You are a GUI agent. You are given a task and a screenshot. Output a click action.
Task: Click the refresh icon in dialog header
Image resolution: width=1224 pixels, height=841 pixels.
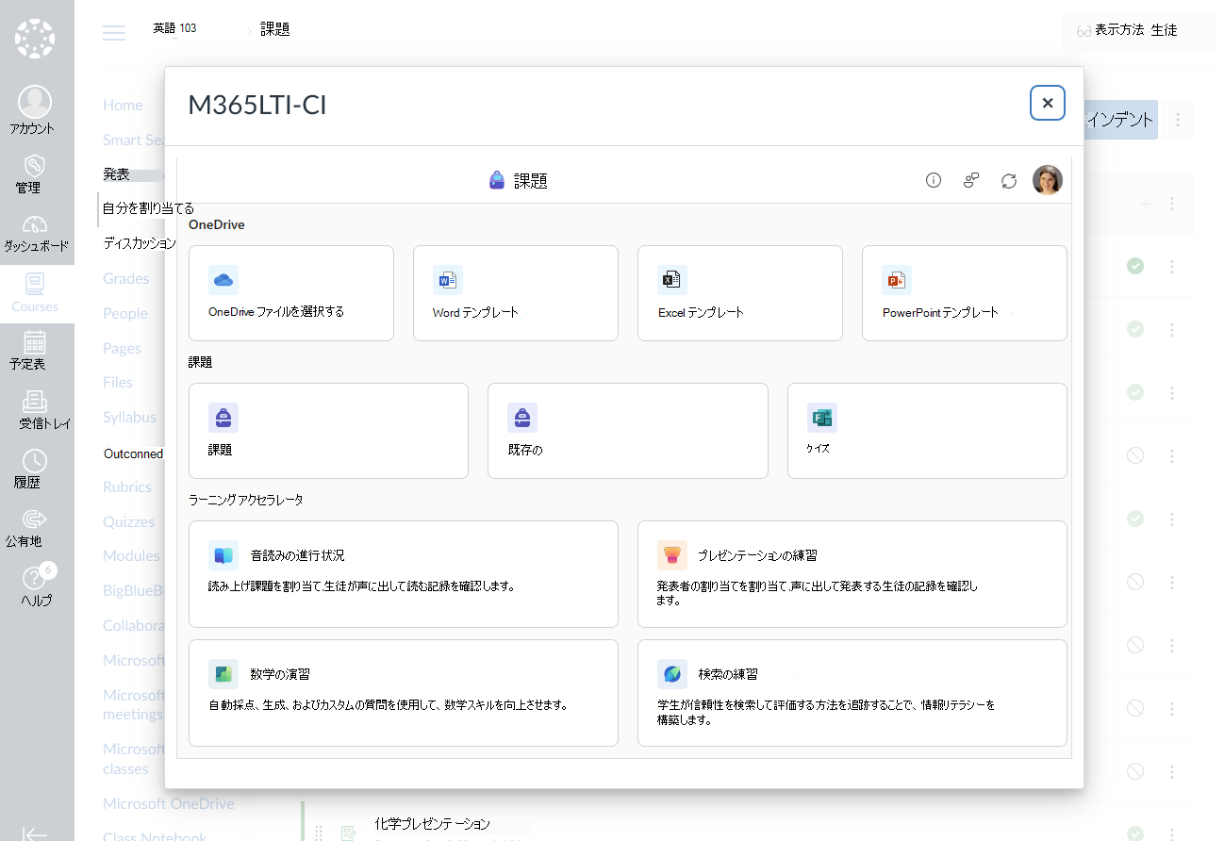click(1009, 180)
